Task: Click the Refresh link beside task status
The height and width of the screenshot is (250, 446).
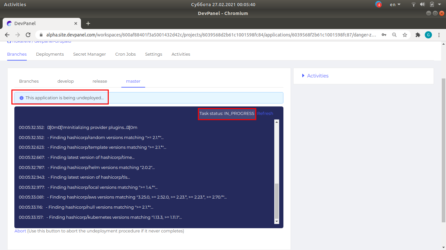Action: pos(265,114)
